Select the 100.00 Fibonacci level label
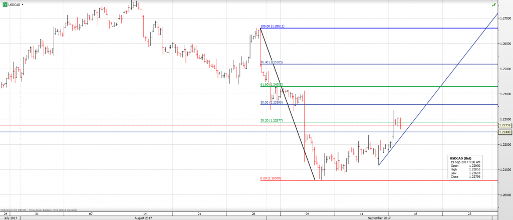The image size is (513, 220). click(272, 26)
